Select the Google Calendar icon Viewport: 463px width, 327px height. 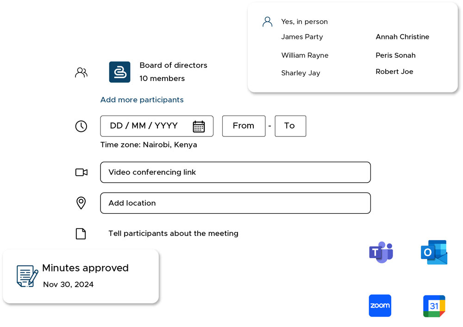434,306
